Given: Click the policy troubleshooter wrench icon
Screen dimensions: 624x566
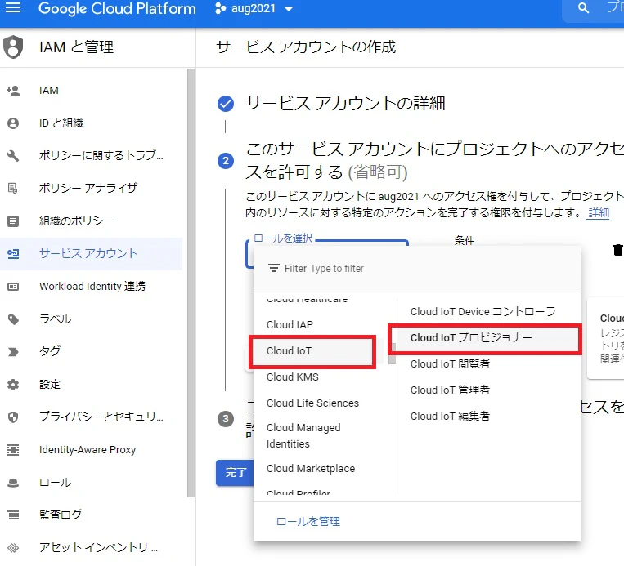Looking at the screenshot, I should (13, 156).
